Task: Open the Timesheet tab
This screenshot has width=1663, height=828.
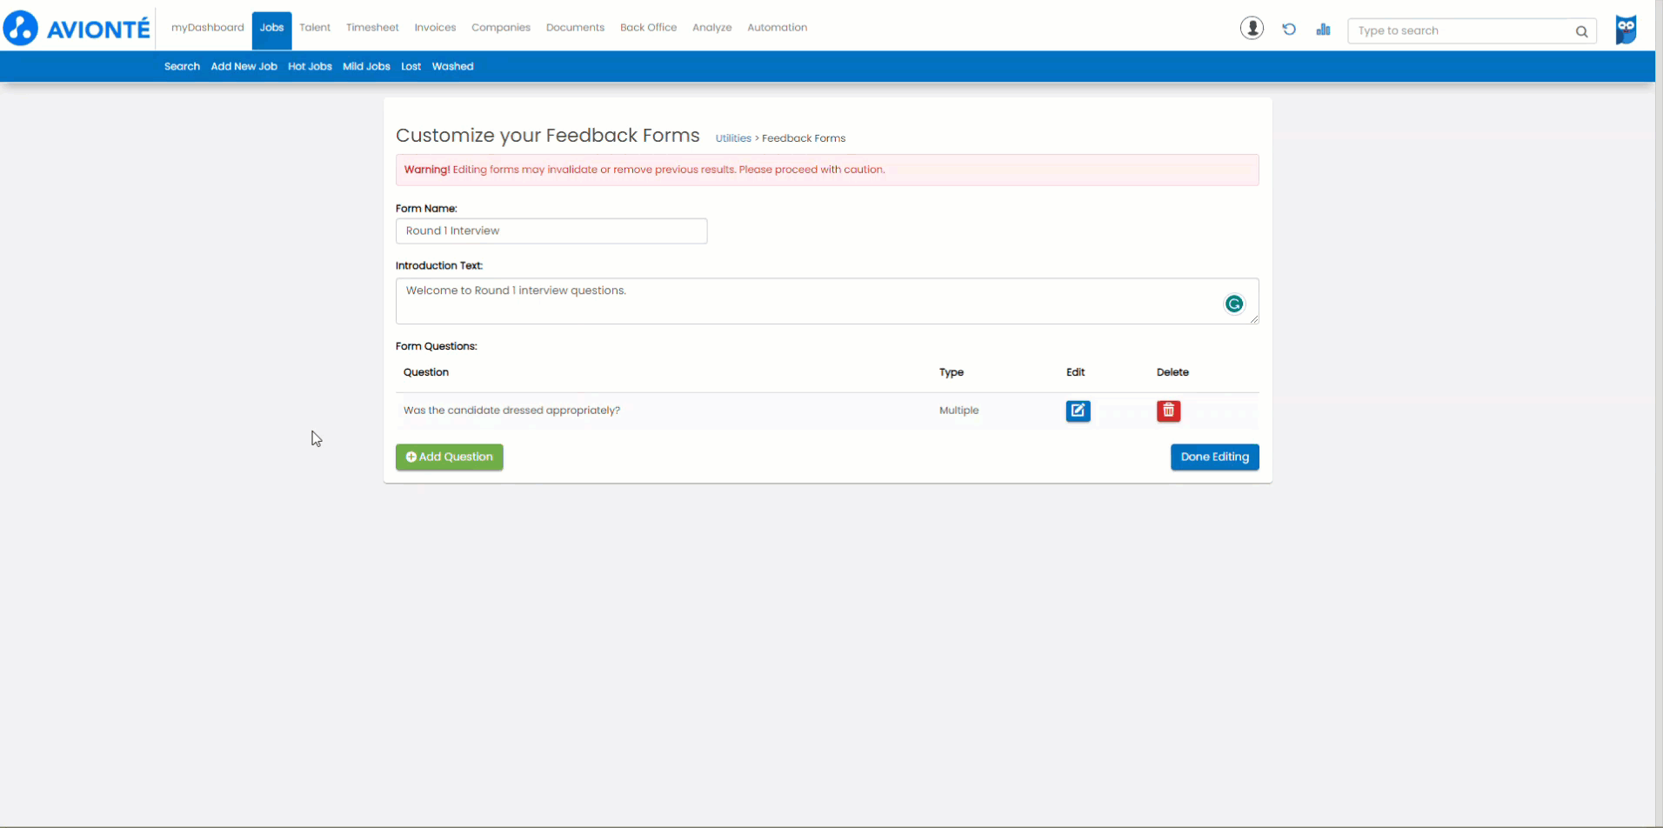Action: point(372,28)
